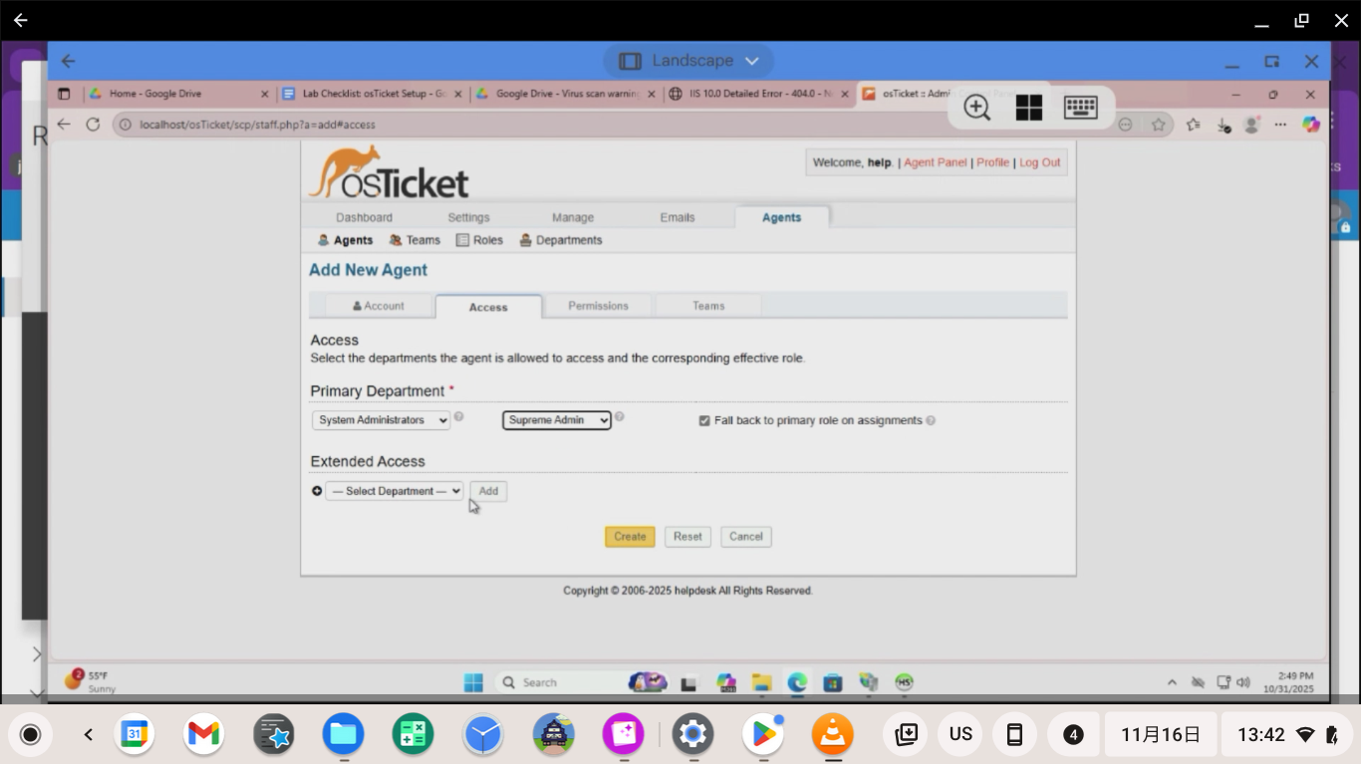Open Microsoft Store in Windows taskbar

(x=833, y=682)
